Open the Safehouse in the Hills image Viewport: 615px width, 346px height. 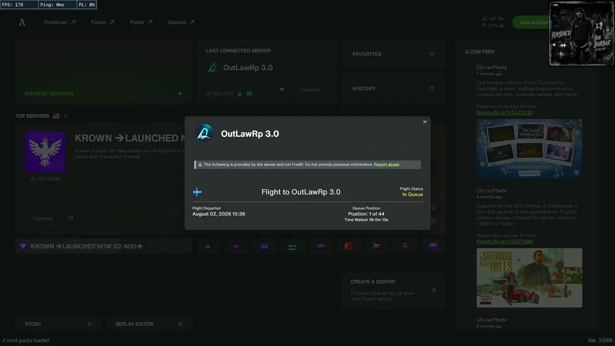[529, 278]
